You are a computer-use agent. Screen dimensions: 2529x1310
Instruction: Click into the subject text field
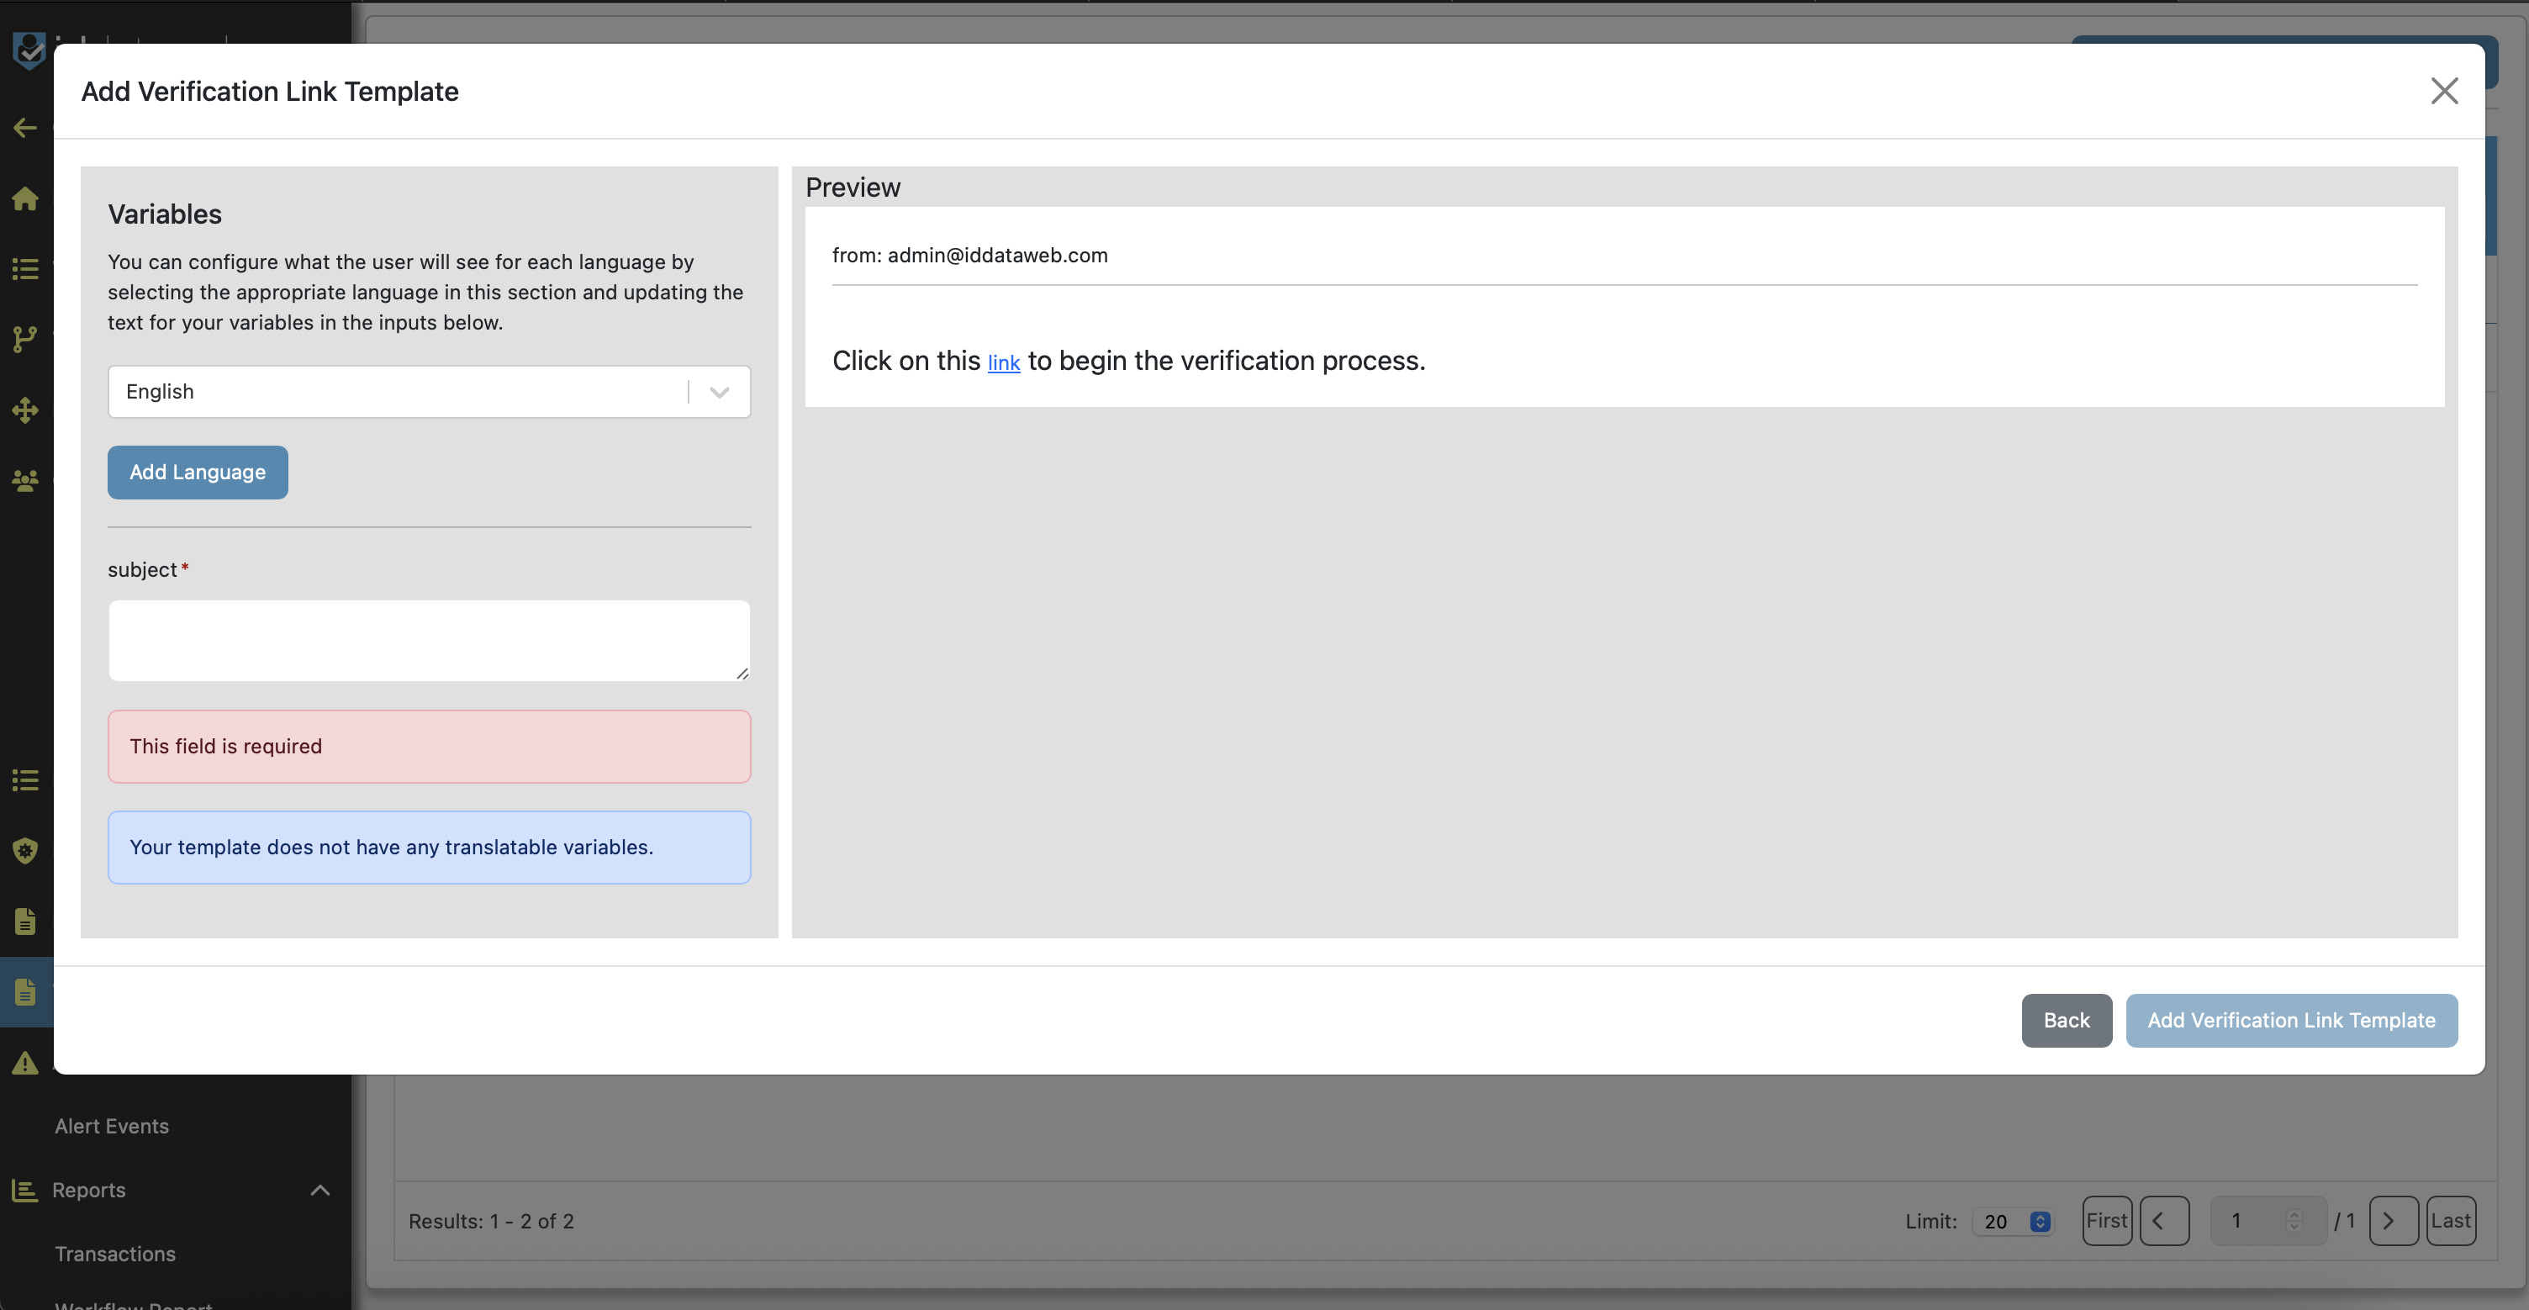(429, 640)
